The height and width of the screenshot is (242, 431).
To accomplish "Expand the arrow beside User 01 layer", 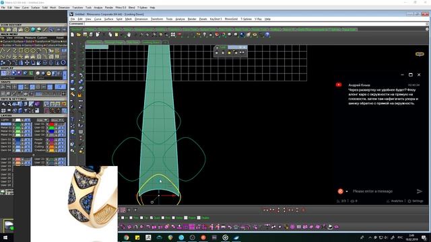I will point(47,124).
